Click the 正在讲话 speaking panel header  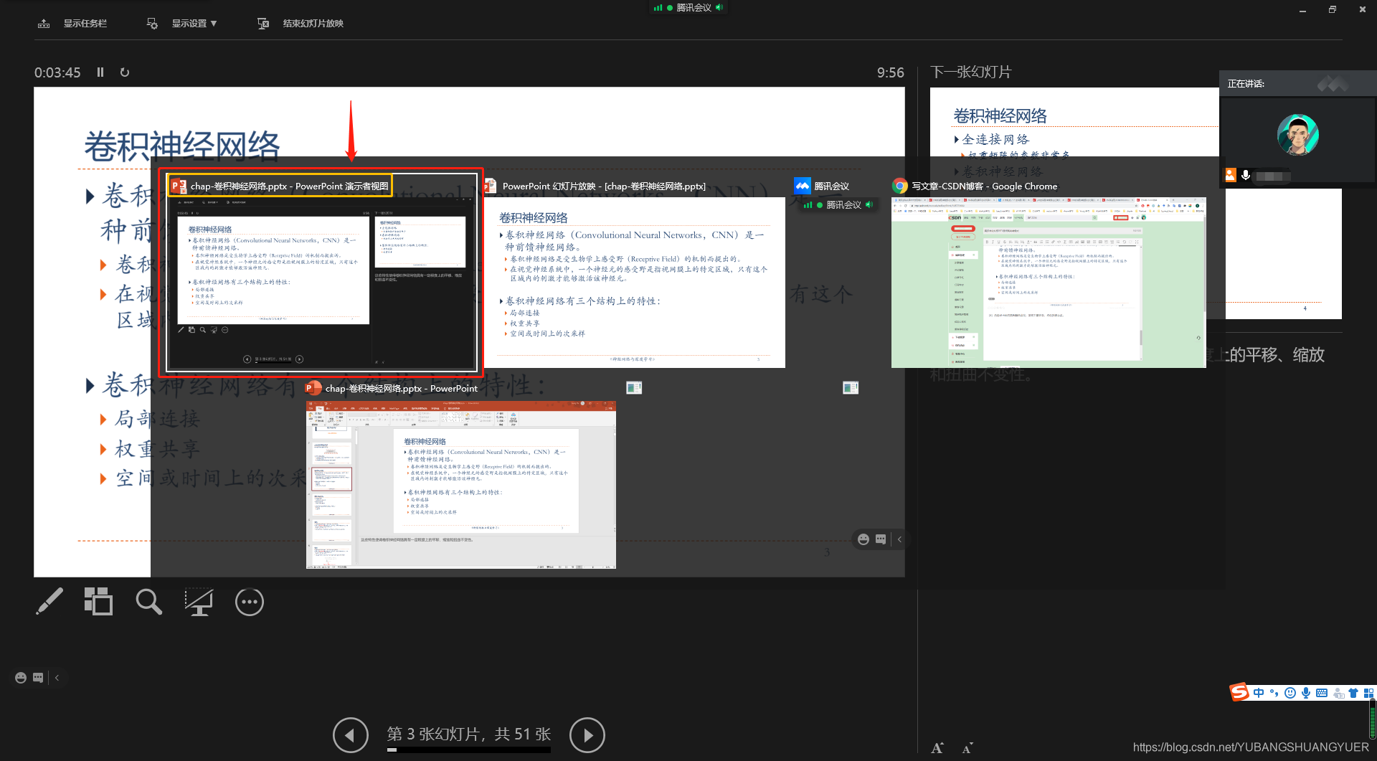click(x=1297, y=84)
